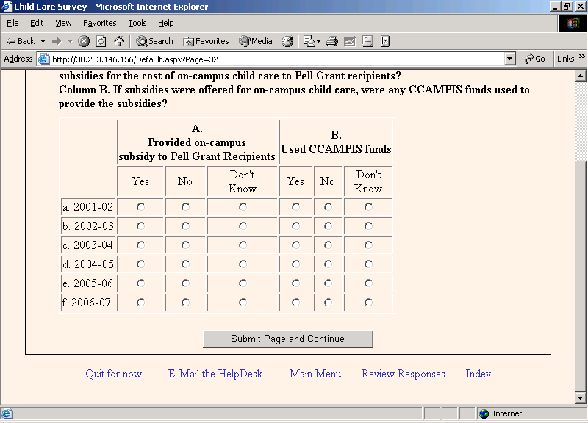
Task: Click the Refresh page icon
Action: point(101,41)
